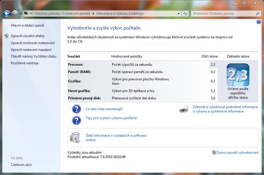264x175 pixels.
Task: Click the software box icon
Action: 75,138
